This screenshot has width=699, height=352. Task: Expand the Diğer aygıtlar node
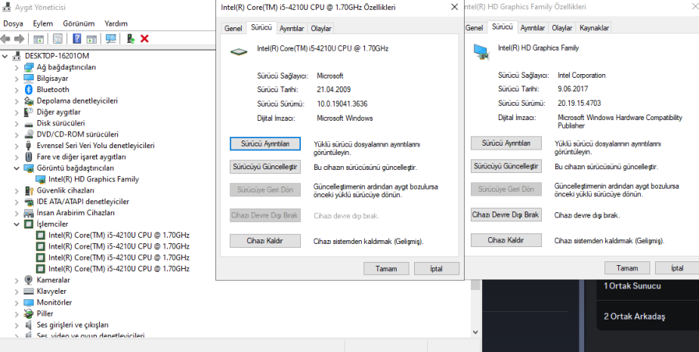[x=17, y=113]
